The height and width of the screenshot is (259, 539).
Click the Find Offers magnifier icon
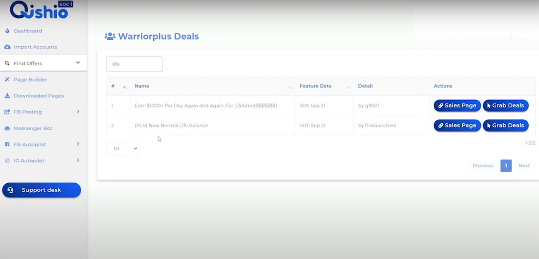click(7, 63)
